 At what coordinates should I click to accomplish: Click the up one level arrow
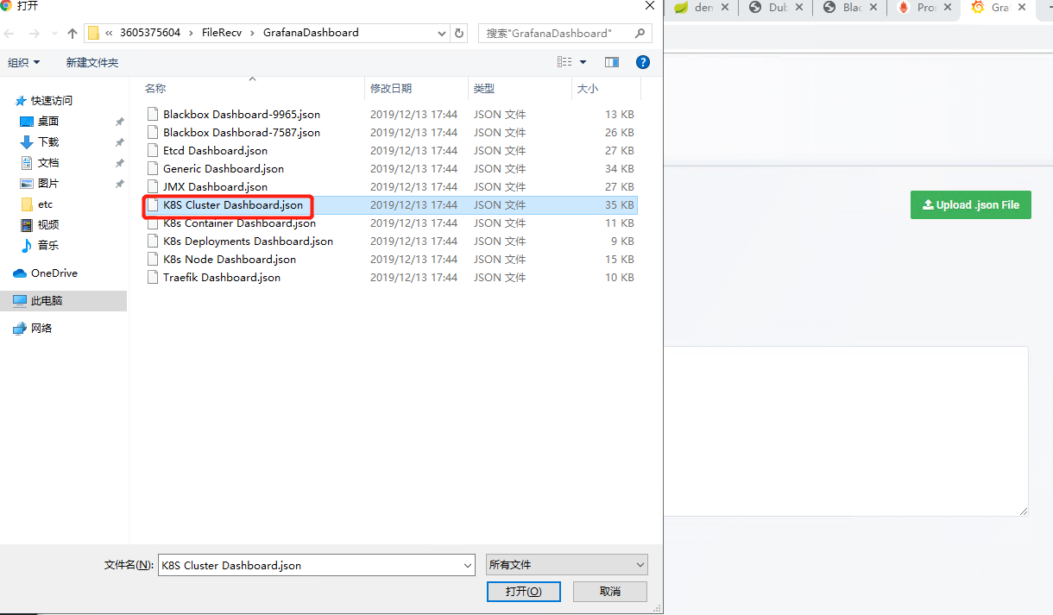[x=73, y=34]
